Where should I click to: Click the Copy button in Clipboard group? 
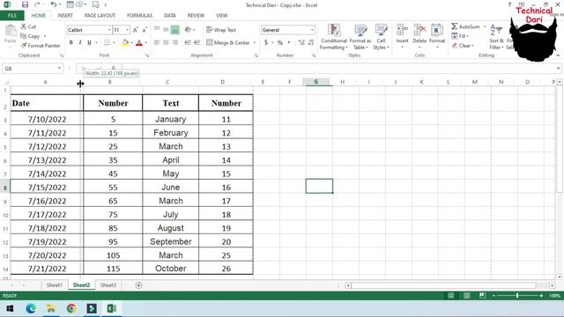click(x=31, y=36)
